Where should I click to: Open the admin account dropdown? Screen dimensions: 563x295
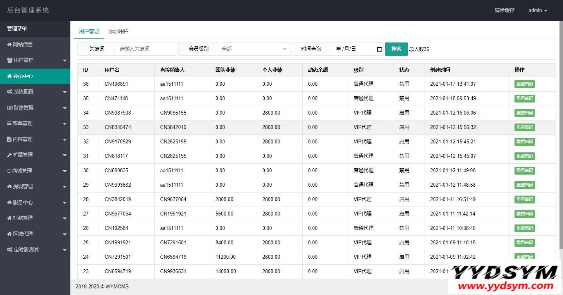coord(538,11)
